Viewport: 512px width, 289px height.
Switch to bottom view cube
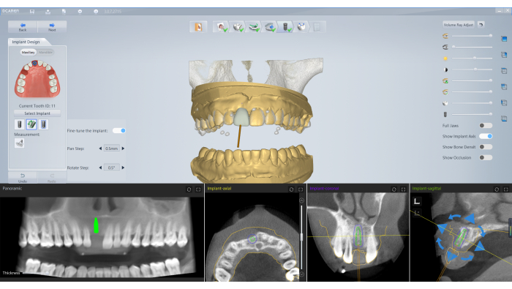[x=504, y=119]
